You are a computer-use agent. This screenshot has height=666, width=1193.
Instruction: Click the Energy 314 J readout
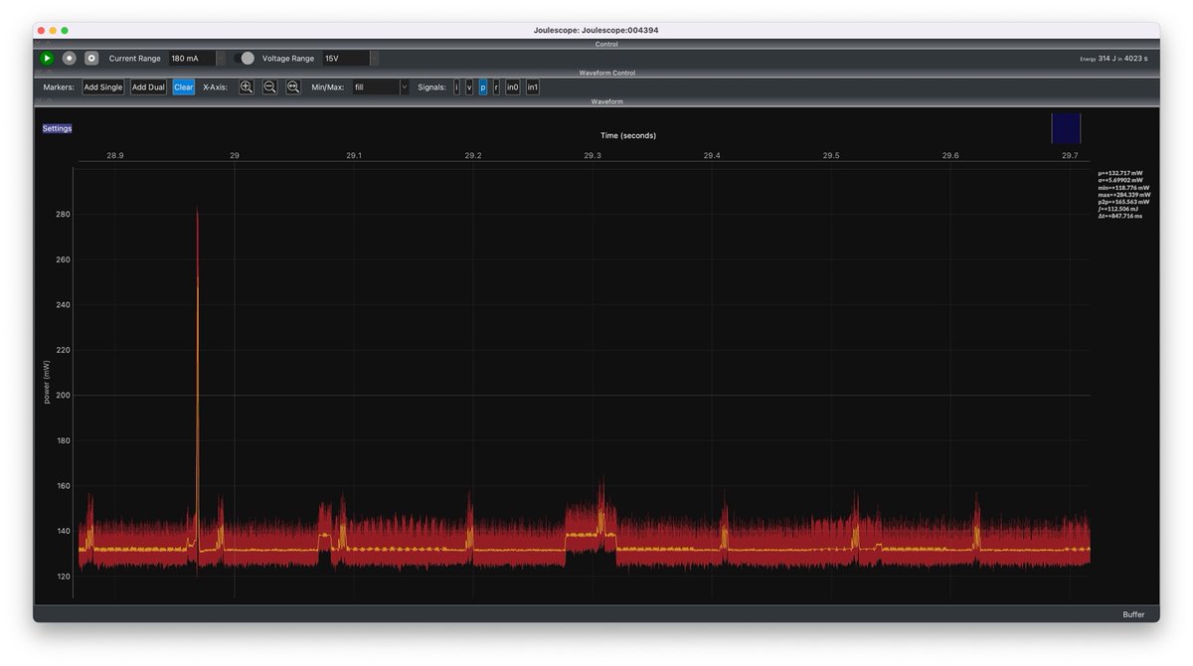(x=1113, y=59)
